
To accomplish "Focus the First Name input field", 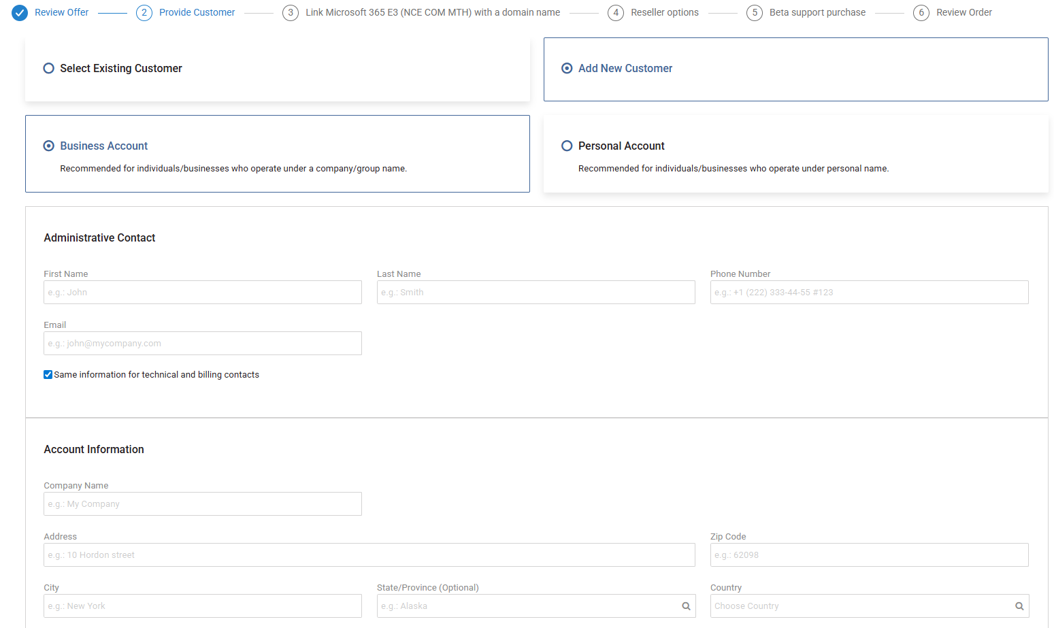I will [x=203, y=293].
